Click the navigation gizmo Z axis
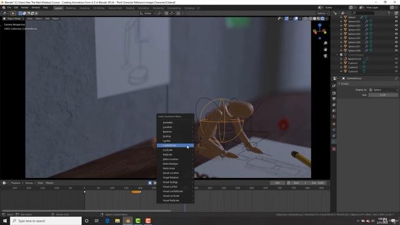The image size is (400, 225). 319,25
